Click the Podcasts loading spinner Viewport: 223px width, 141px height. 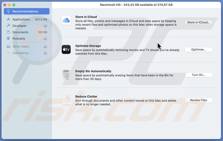45,39
